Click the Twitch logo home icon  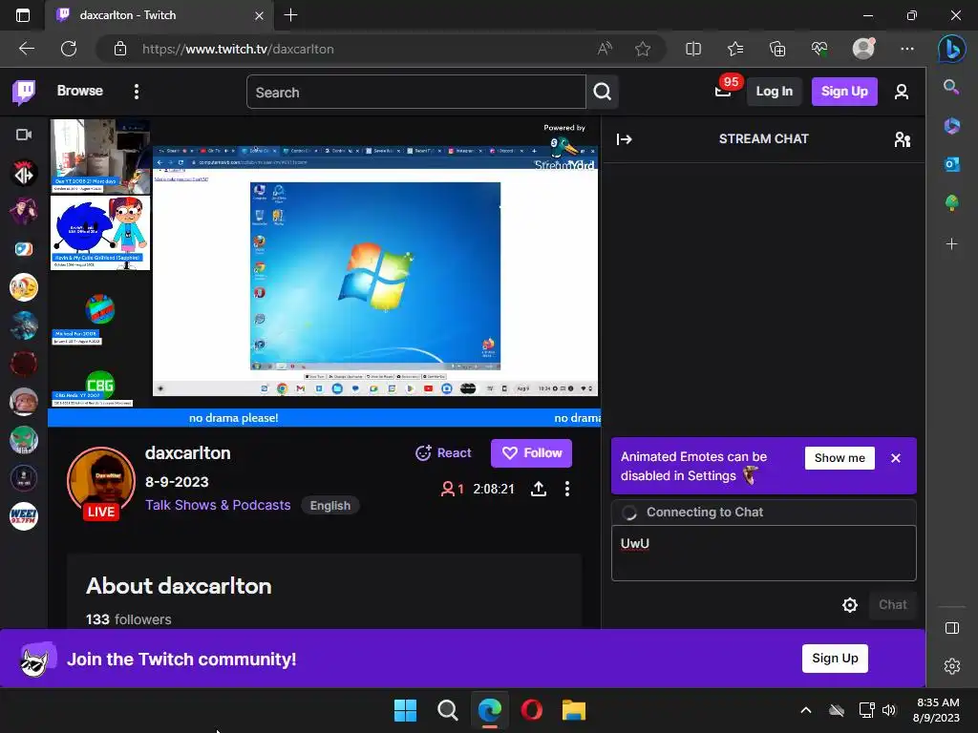click(x=24, y=92)
